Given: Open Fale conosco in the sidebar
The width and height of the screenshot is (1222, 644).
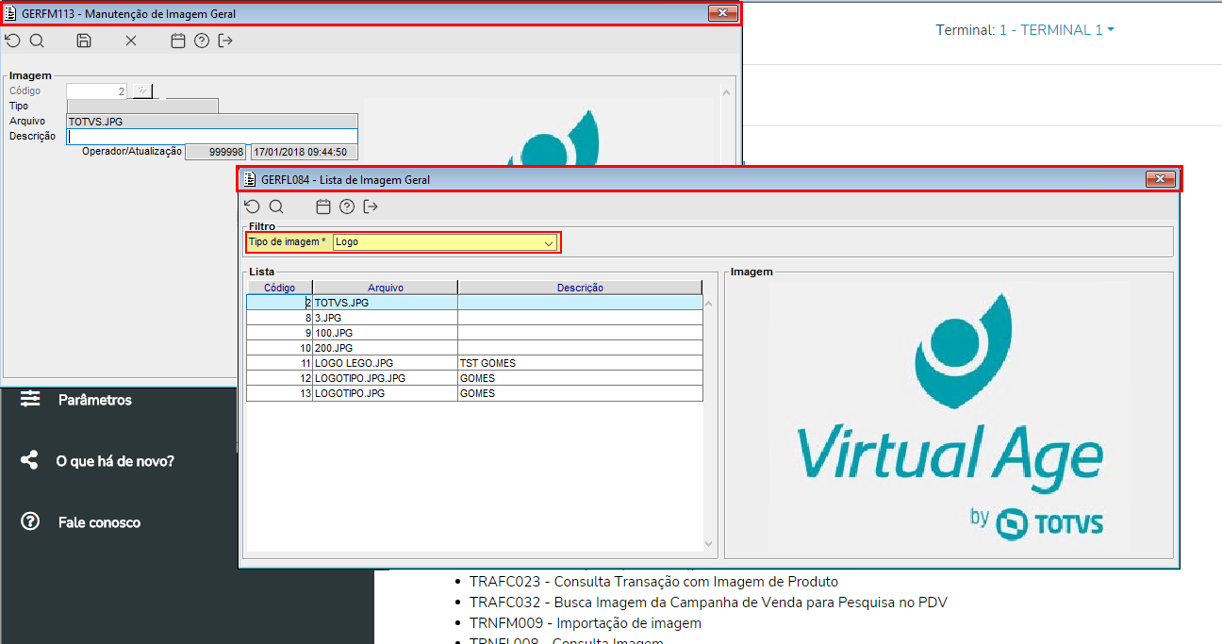Looking at the screenshot, I should [99, 521].
